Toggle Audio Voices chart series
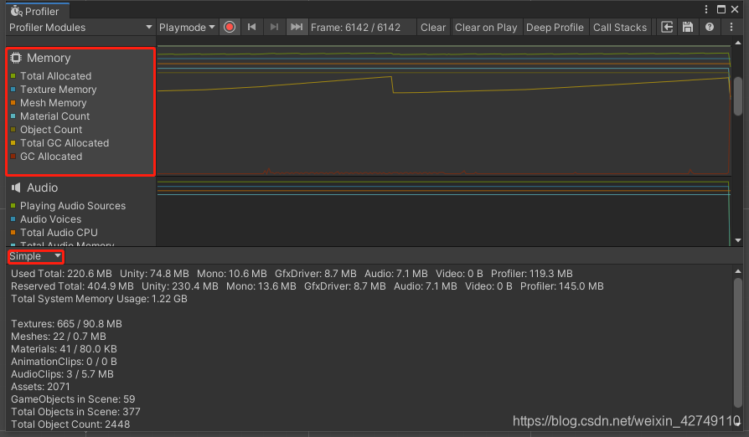Image resolution: width=749 pixels, height=437 pixels. pyautogui.click(x=13, y=219)
